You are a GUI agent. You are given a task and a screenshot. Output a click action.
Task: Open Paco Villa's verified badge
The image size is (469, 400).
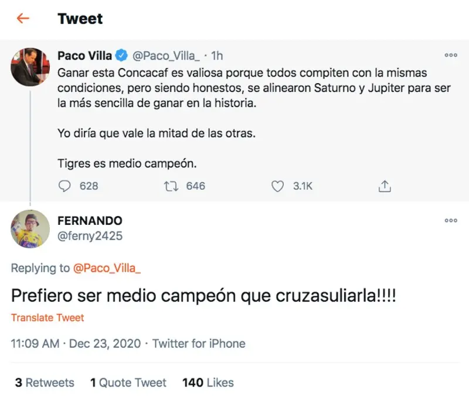pyautogui.click(x=121, y=56)
